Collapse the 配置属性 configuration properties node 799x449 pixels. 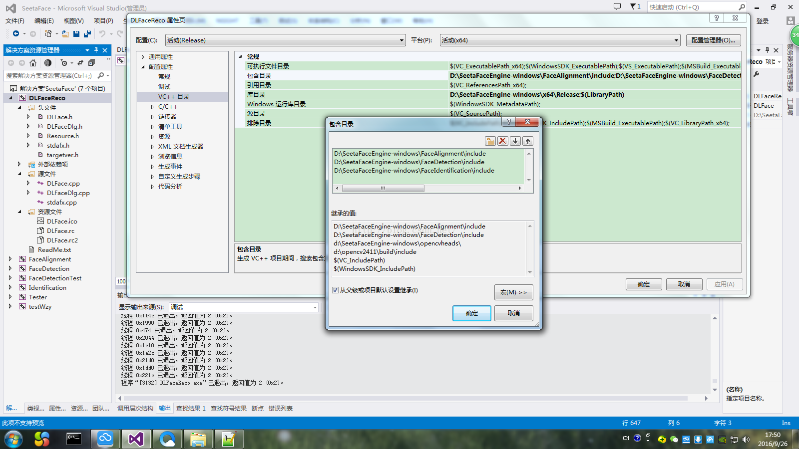[143, 67]
